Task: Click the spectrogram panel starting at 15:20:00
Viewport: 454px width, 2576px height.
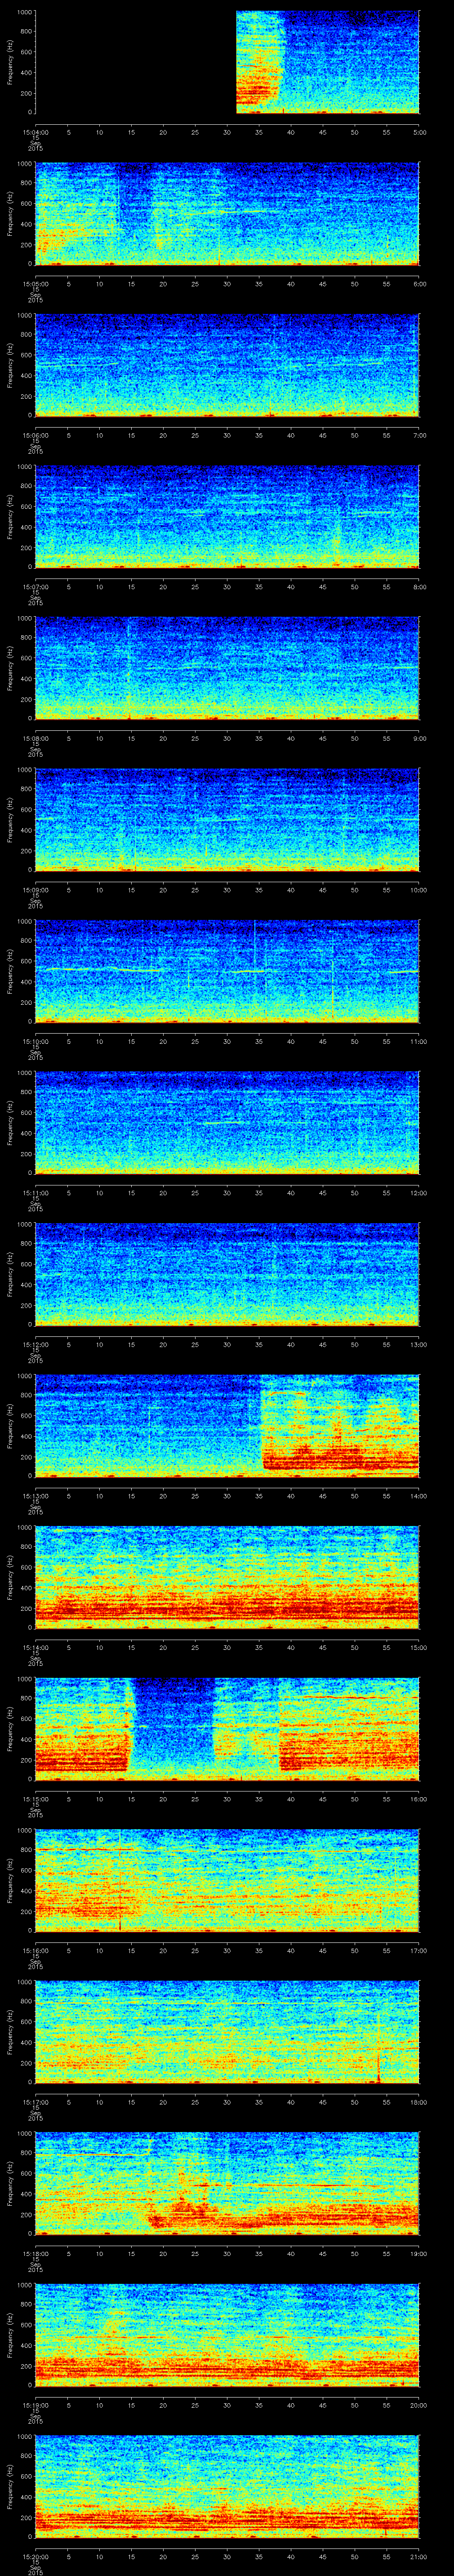Action: click(227, 2486)
